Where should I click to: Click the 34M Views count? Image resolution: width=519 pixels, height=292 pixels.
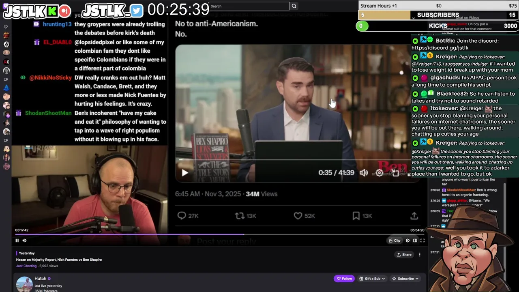pos(262,194)
